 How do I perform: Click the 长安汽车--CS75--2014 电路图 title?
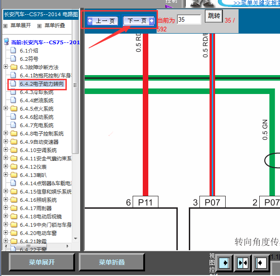(x=41, y=14)
